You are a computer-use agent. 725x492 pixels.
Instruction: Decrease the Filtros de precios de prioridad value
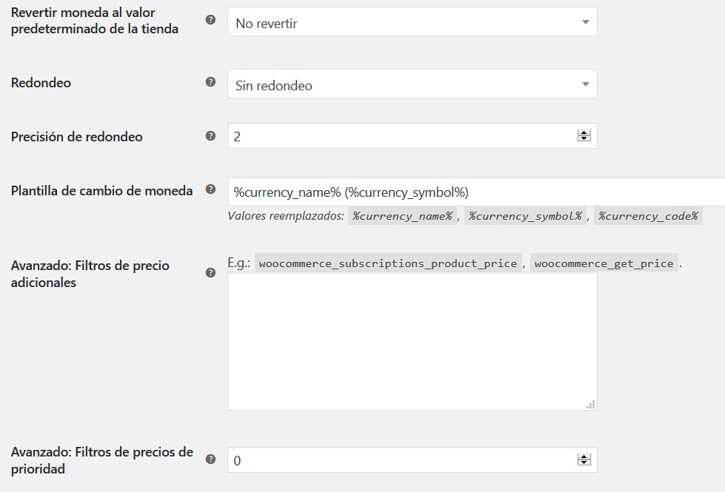click(584, 463)
